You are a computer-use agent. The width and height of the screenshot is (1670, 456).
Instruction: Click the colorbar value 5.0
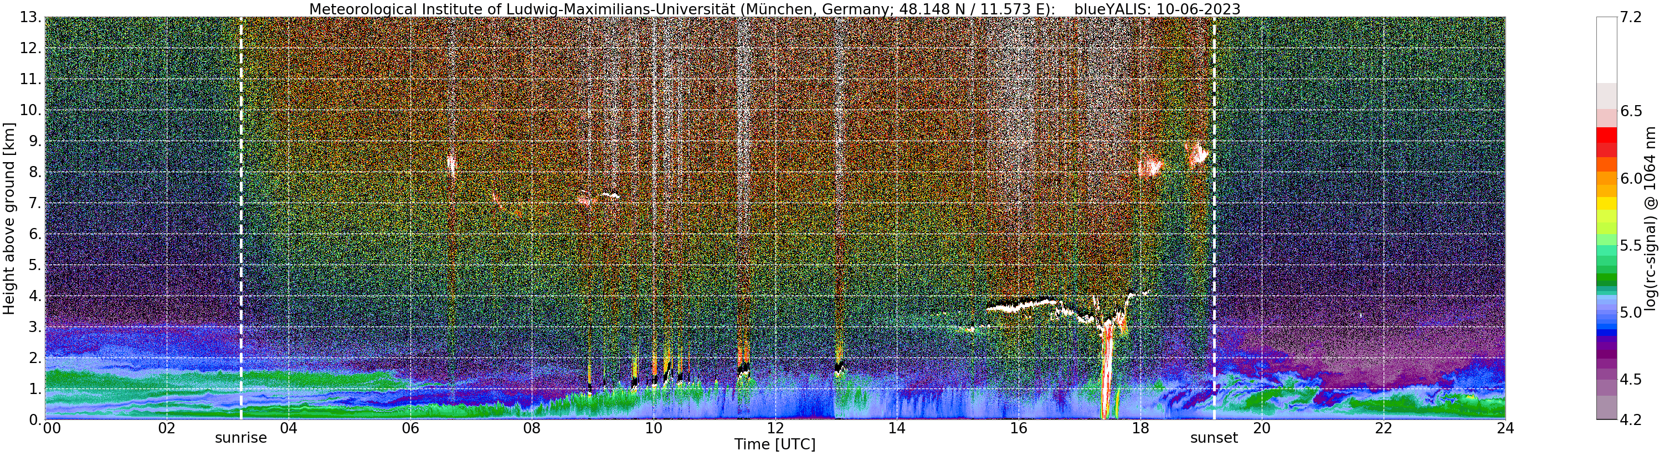(1631, 312)
